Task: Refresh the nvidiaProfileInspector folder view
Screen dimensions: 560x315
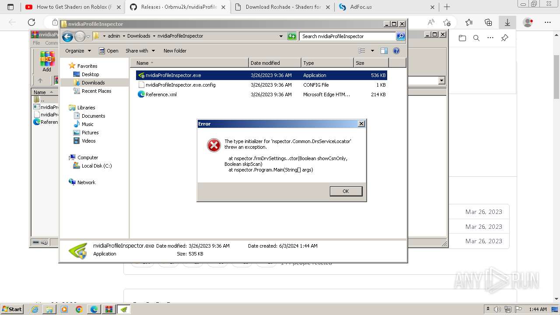Action: click(292, 36)
